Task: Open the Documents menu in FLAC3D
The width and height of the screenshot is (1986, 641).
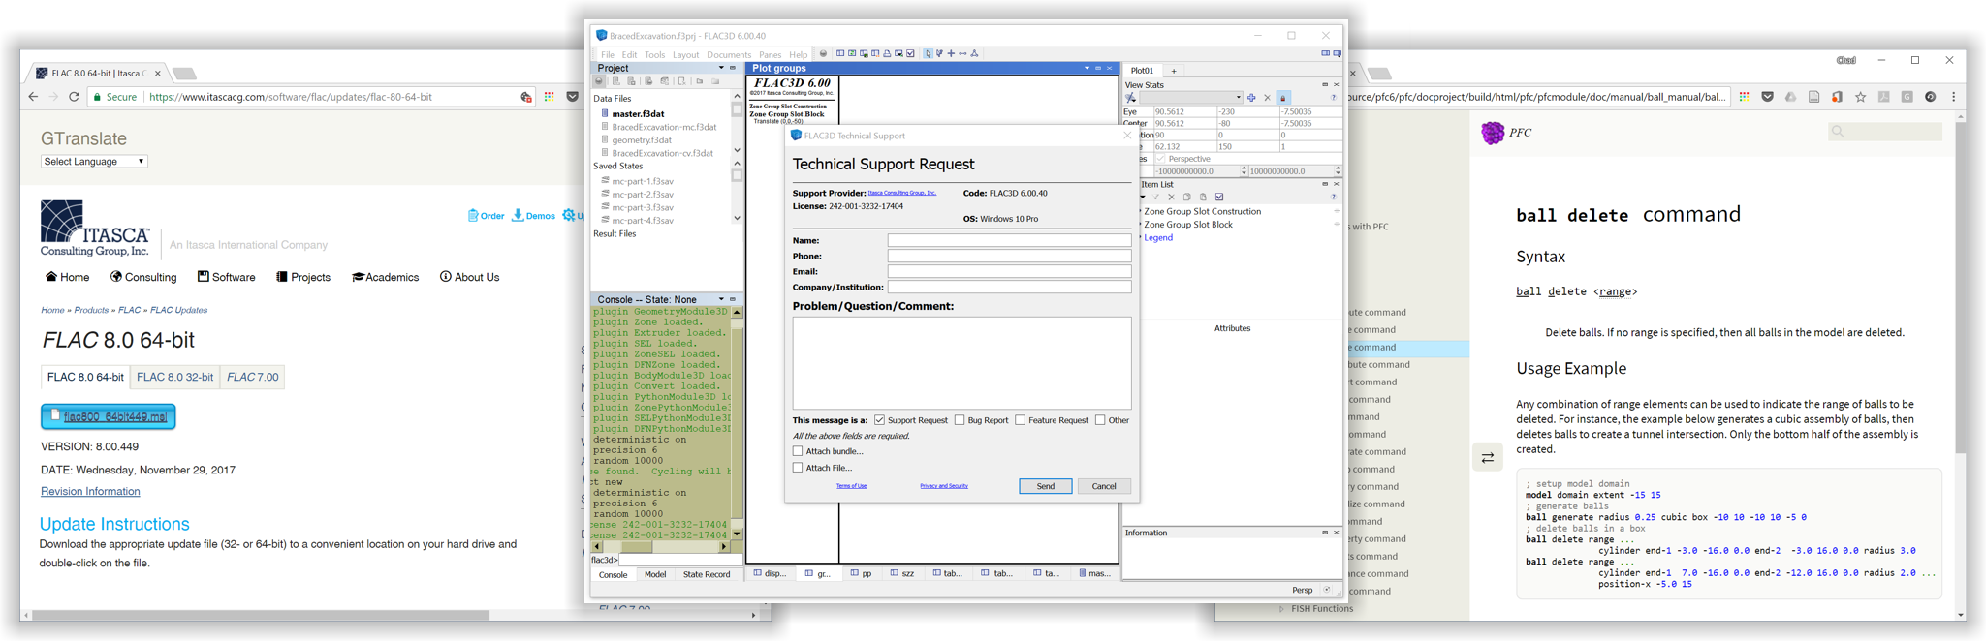Action: tap(728, 55)
